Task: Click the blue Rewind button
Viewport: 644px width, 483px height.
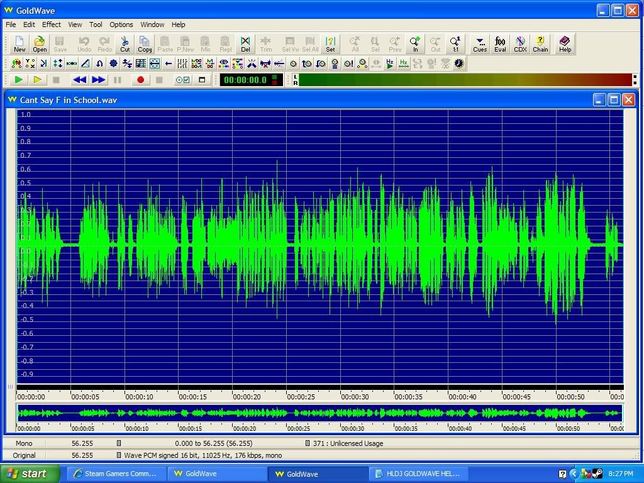Action: (x=79, y=80)
